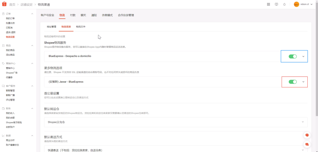Open 聊聊管理 in the sidebar
The width and height of the screenshot is (318, 152).
pos(10,91)
